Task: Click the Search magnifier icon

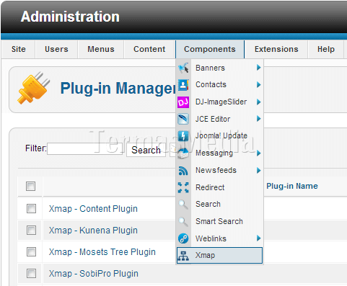Action: 183,205
